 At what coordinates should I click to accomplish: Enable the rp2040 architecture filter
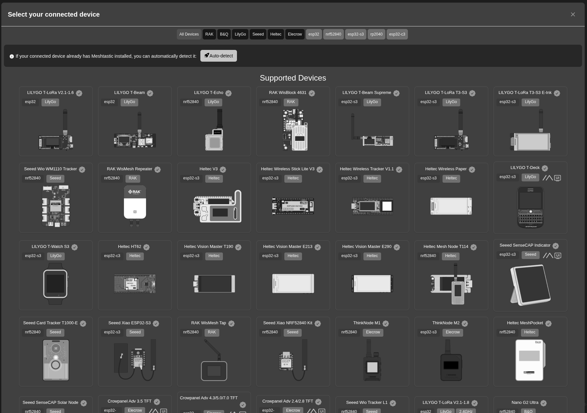376,34
